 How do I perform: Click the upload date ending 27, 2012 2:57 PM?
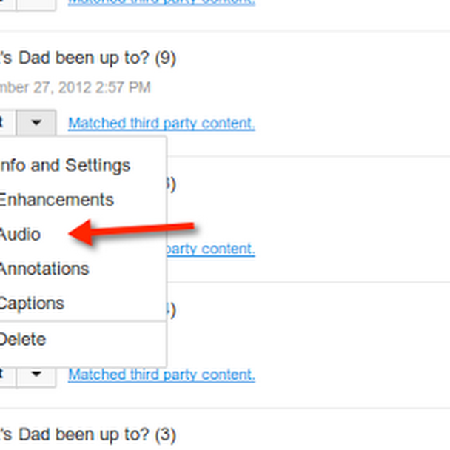(x=75, y=87)
